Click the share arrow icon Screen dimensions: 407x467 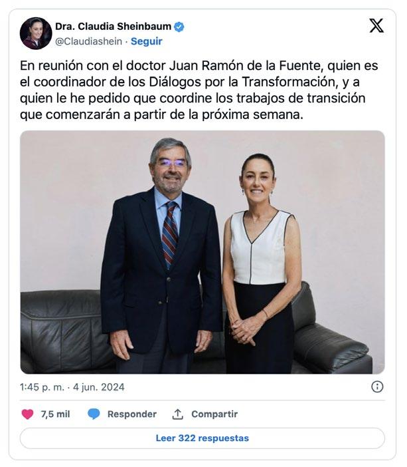pos(177,414)
